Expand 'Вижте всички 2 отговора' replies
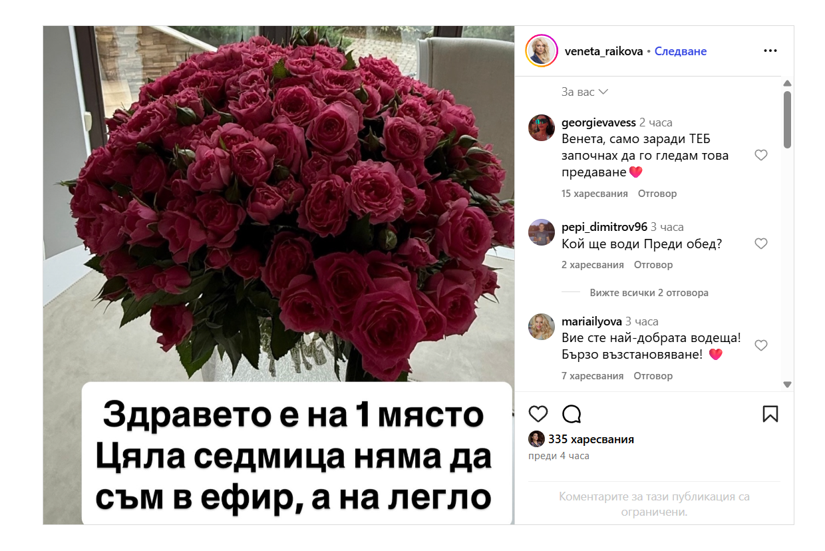 [x=649, y=293]
